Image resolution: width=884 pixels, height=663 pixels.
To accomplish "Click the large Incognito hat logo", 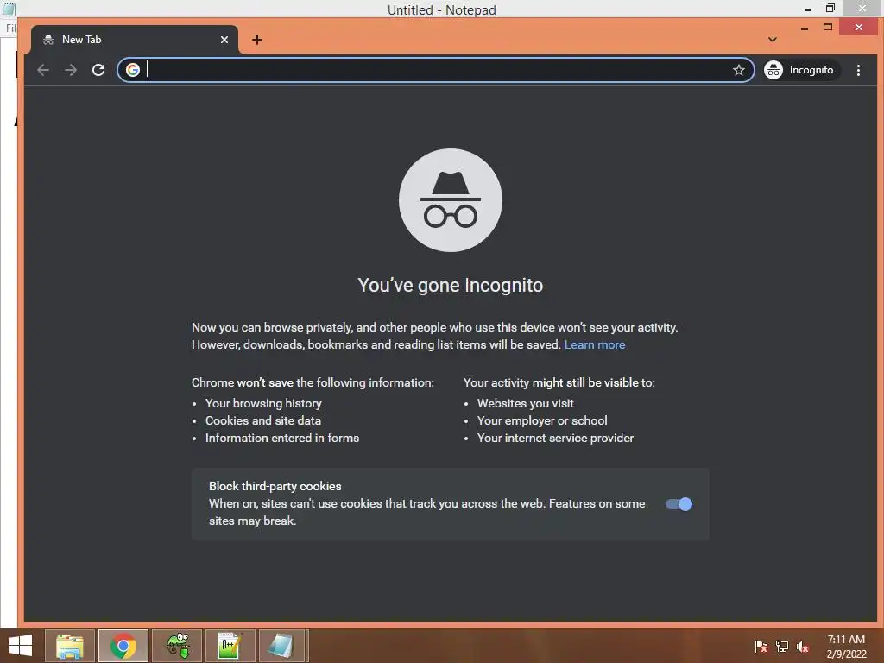I will [451, 200].
